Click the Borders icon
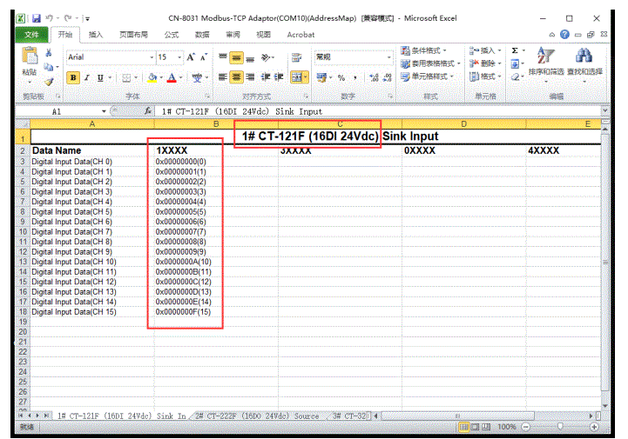The image size is (628, 439). 126,77
